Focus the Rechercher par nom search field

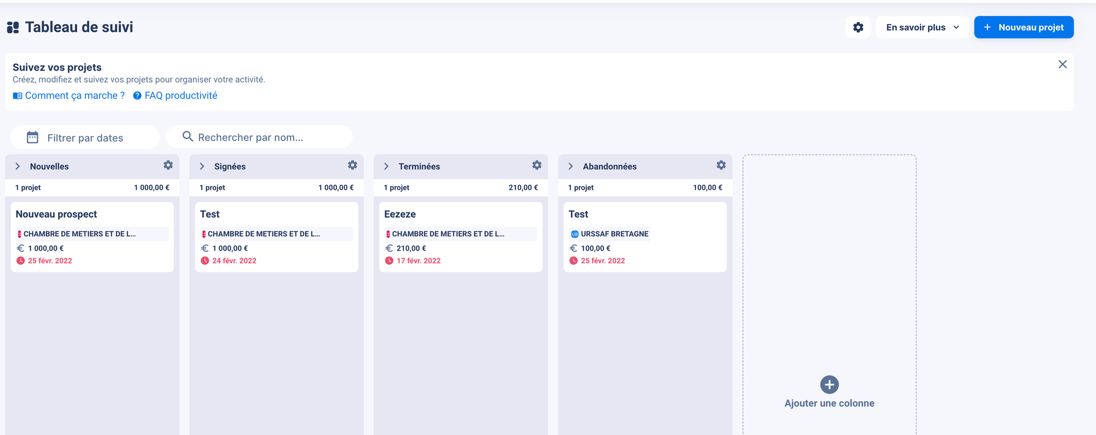[259, 137]
